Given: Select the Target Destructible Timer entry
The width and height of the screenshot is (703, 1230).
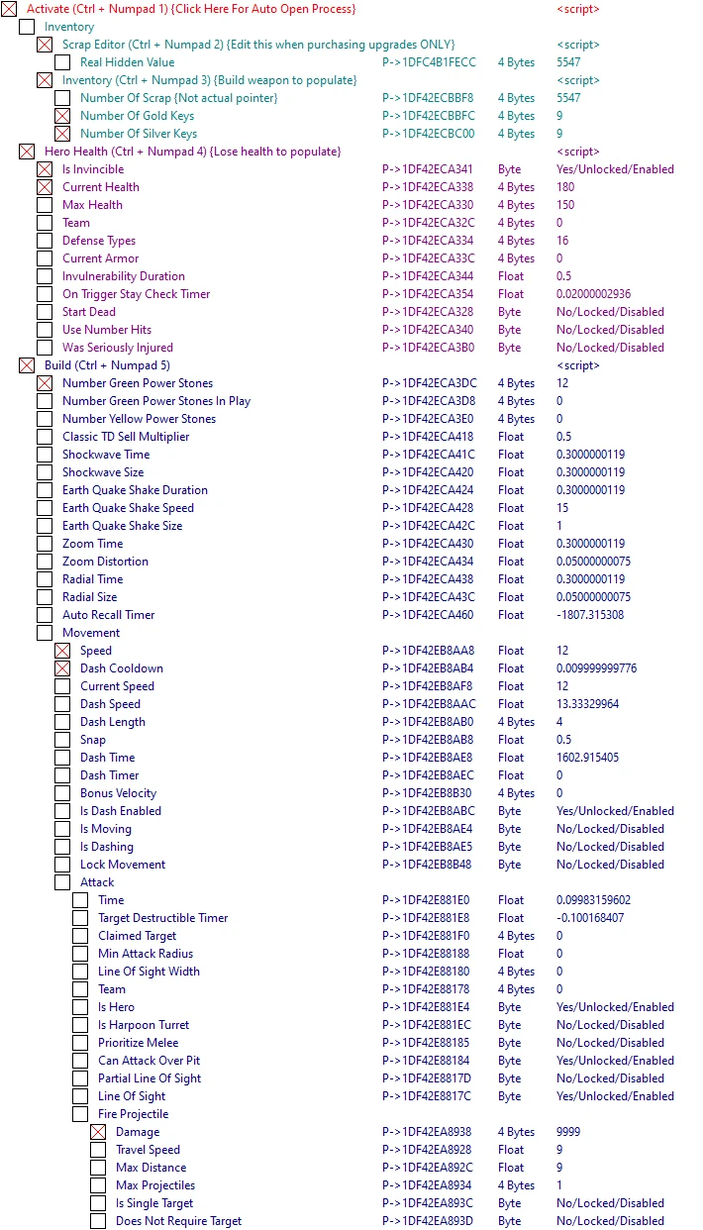Looking at the screenshot, I should [163, 918].
